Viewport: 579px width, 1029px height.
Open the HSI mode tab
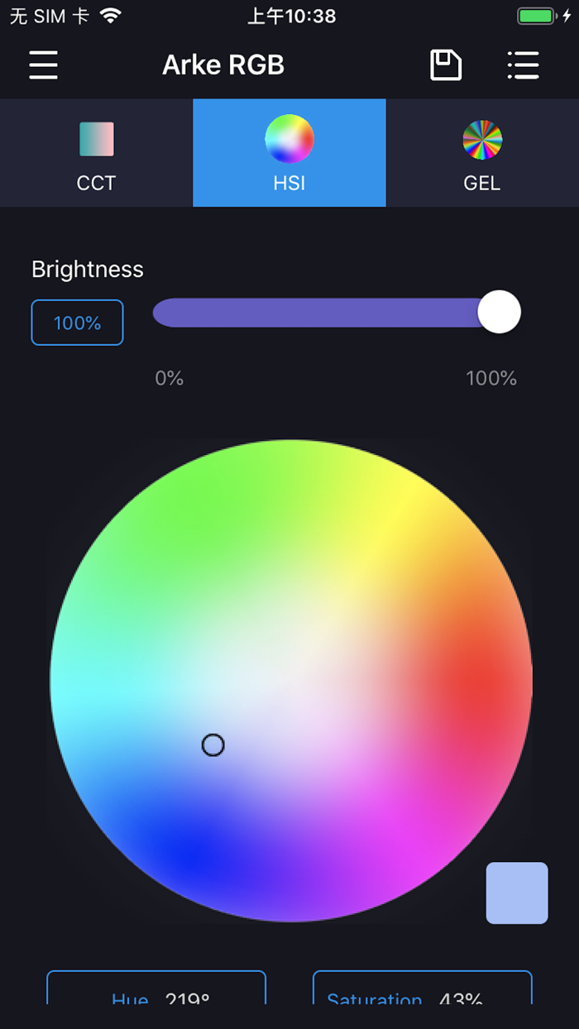(x=289, y=153)
